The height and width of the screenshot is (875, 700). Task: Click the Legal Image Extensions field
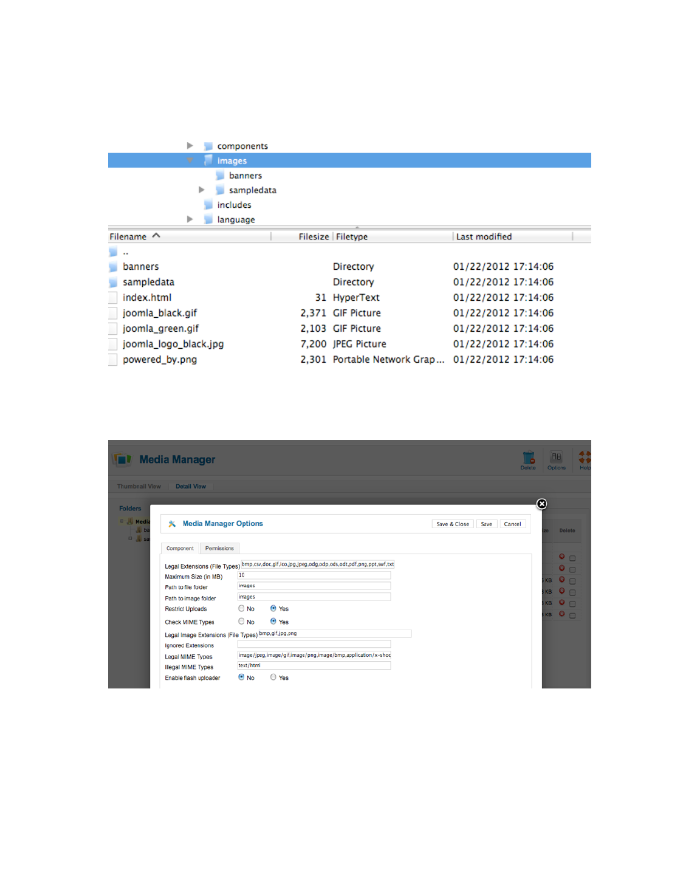coord(335,634)
